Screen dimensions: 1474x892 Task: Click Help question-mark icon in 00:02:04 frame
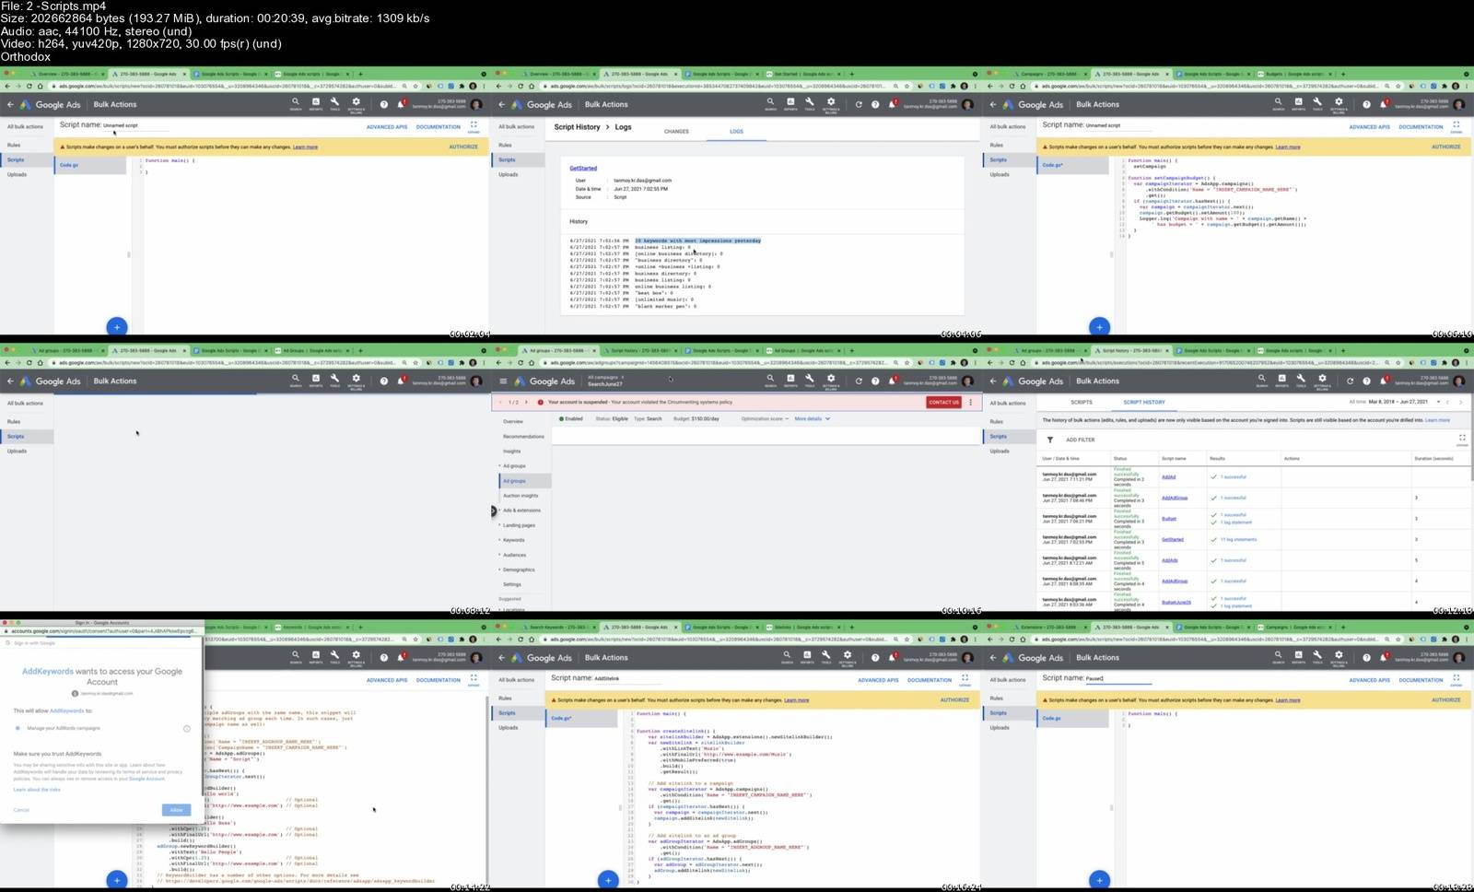click(x=384, y=104)
